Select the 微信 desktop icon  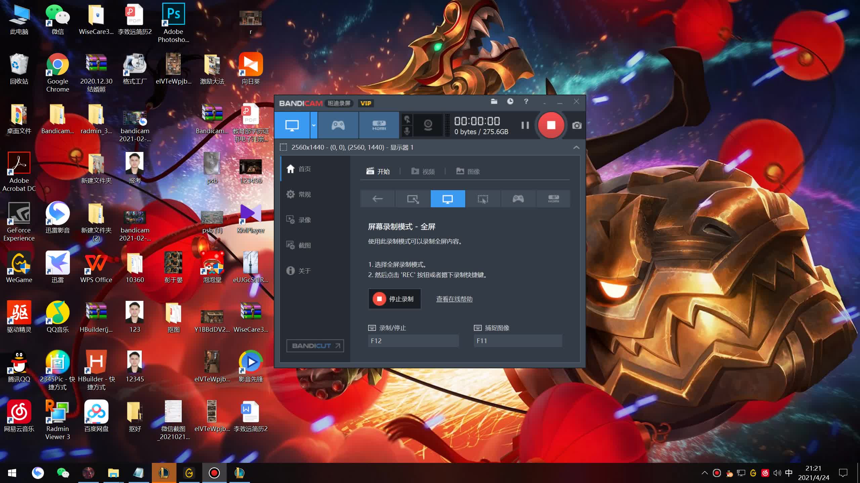pyautogui.click(x=57, y=19)
